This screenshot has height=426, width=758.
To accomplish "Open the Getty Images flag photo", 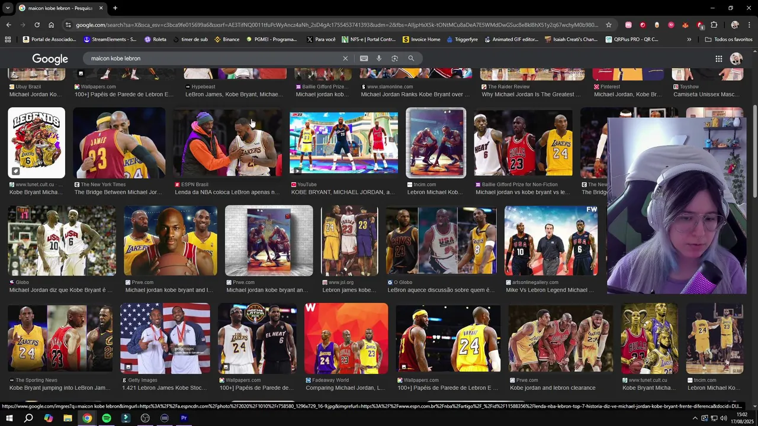I will click(x=165, y=338).
